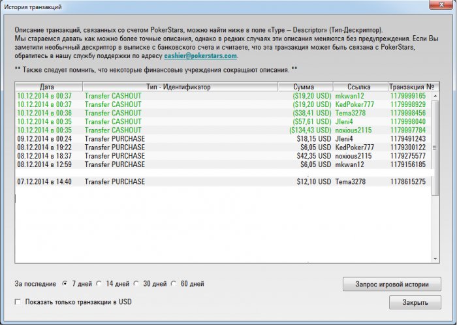Select transaction number 1179998456
The width and height of the screenshot is (457, 325).
pyautogui.click(x=408, y=113)
